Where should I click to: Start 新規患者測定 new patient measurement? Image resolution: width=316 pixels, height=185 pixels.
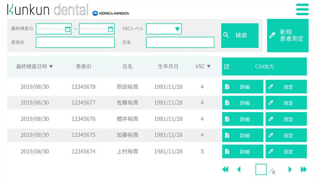(288, 35)
